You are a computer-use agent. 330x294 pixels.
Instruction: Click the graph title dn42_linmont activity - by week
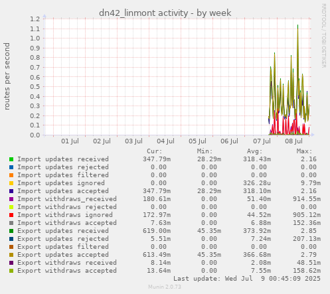tap(165, 13)
